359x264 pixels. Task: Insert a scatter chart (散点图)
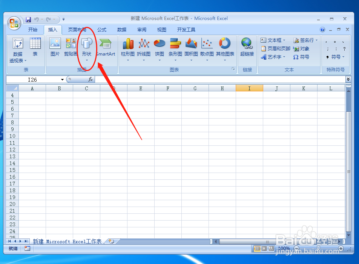click(207, 49)
